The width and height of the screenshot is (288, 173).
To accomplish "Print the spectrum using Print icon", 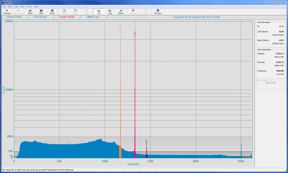I will pos(52,12).
